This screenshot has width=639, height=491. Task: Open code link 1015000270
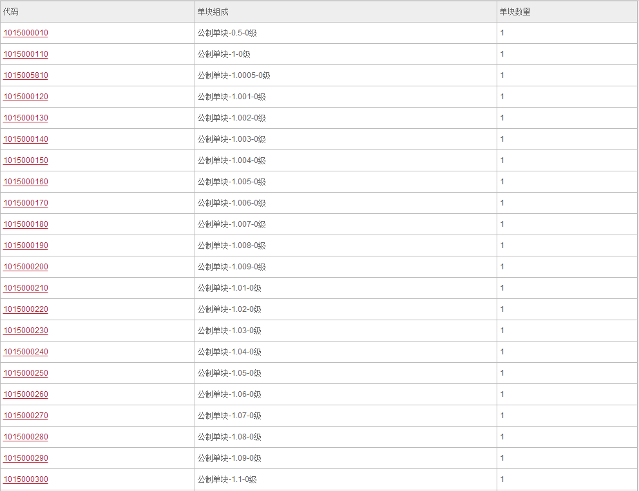click(26, 416)
